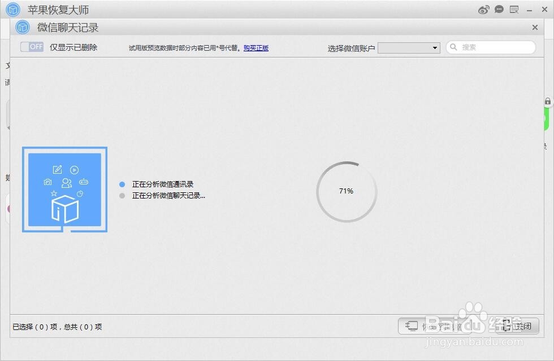The width and height of the screenshot is (554, 361).
Task: Open the message list menu icon
Action: [514, 10]
